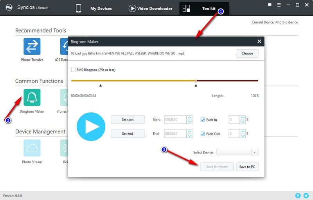
Task: Decrease Fade In seconds
Action: [x=243, y=122]
